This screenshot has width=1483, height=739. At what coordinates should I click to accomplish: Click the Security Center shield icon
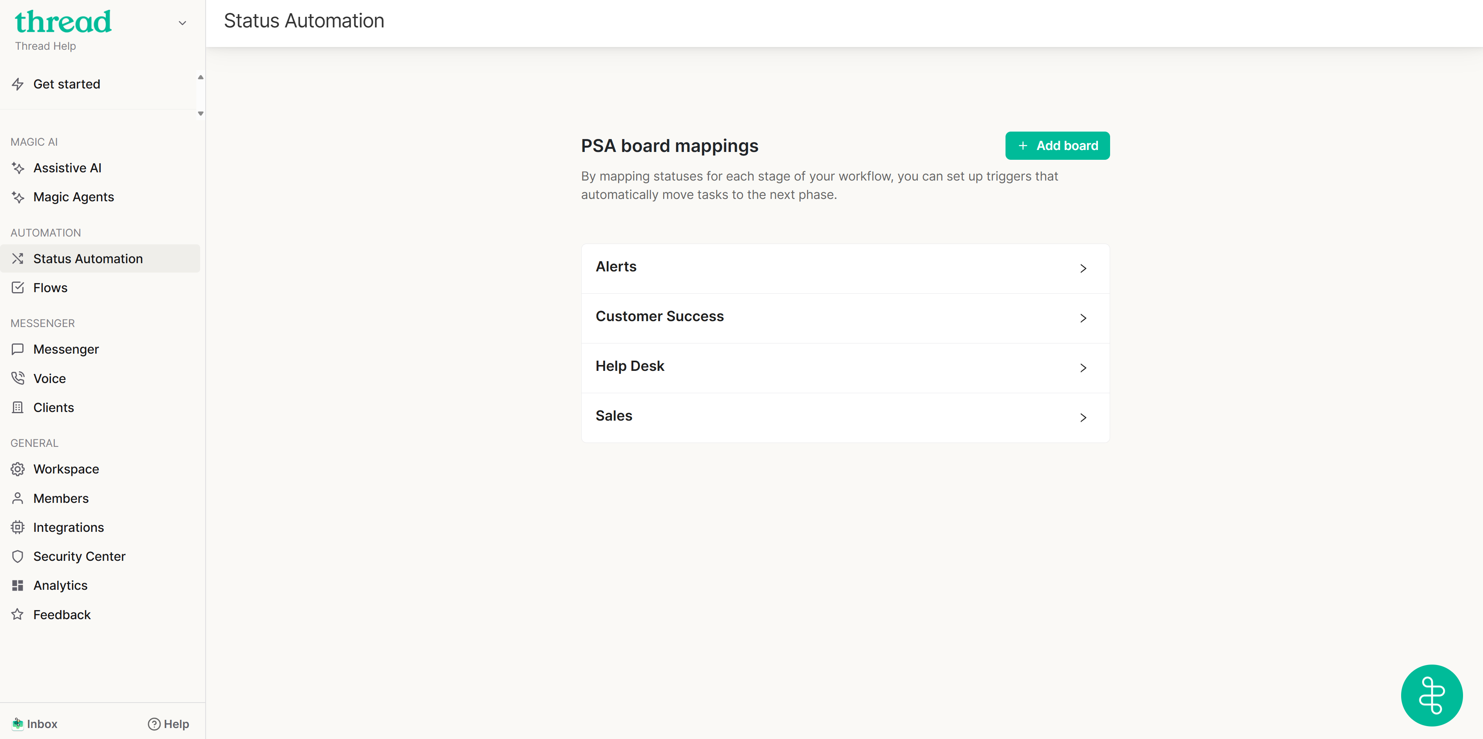click(x=18, y=556)
